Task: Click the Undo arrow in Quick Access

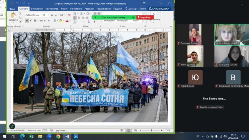Action: [x=17, y=3]
